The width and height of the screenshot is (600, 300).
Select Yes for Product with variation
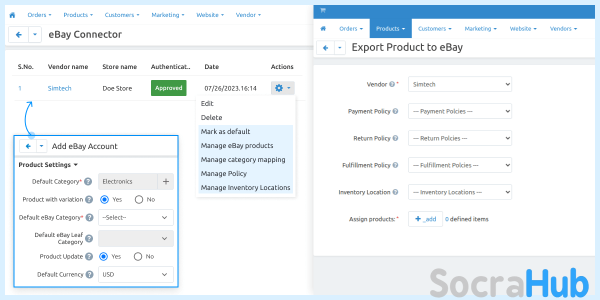click(x=104, y=199)
